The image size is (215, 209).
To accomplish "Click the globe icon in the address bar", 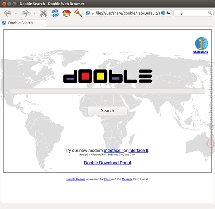I will 88,13.
